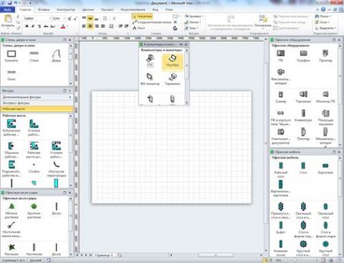Select the Page-1 (Страница-1) sheet tab
Screen dimensions: 344x263
(x=104, y=255)
